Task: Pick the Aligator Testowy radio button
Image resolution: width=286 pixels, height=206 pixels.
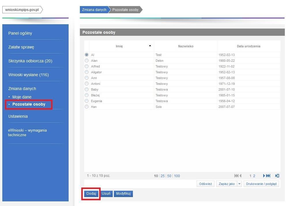Action: click(x=87, y=72)
